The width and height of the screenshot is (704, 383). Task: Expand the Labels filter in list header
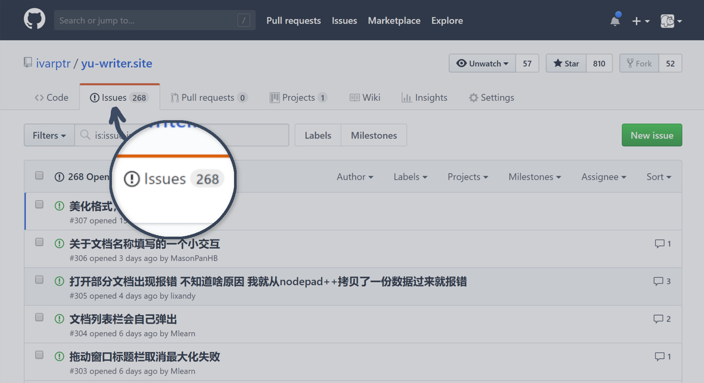[410, 177]
